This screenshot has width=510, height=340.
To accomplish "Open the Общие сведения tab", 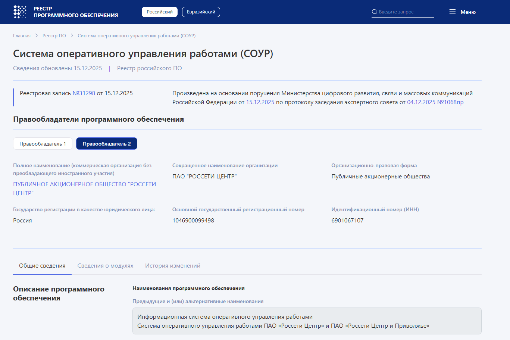I will click(x=42, y=266).
